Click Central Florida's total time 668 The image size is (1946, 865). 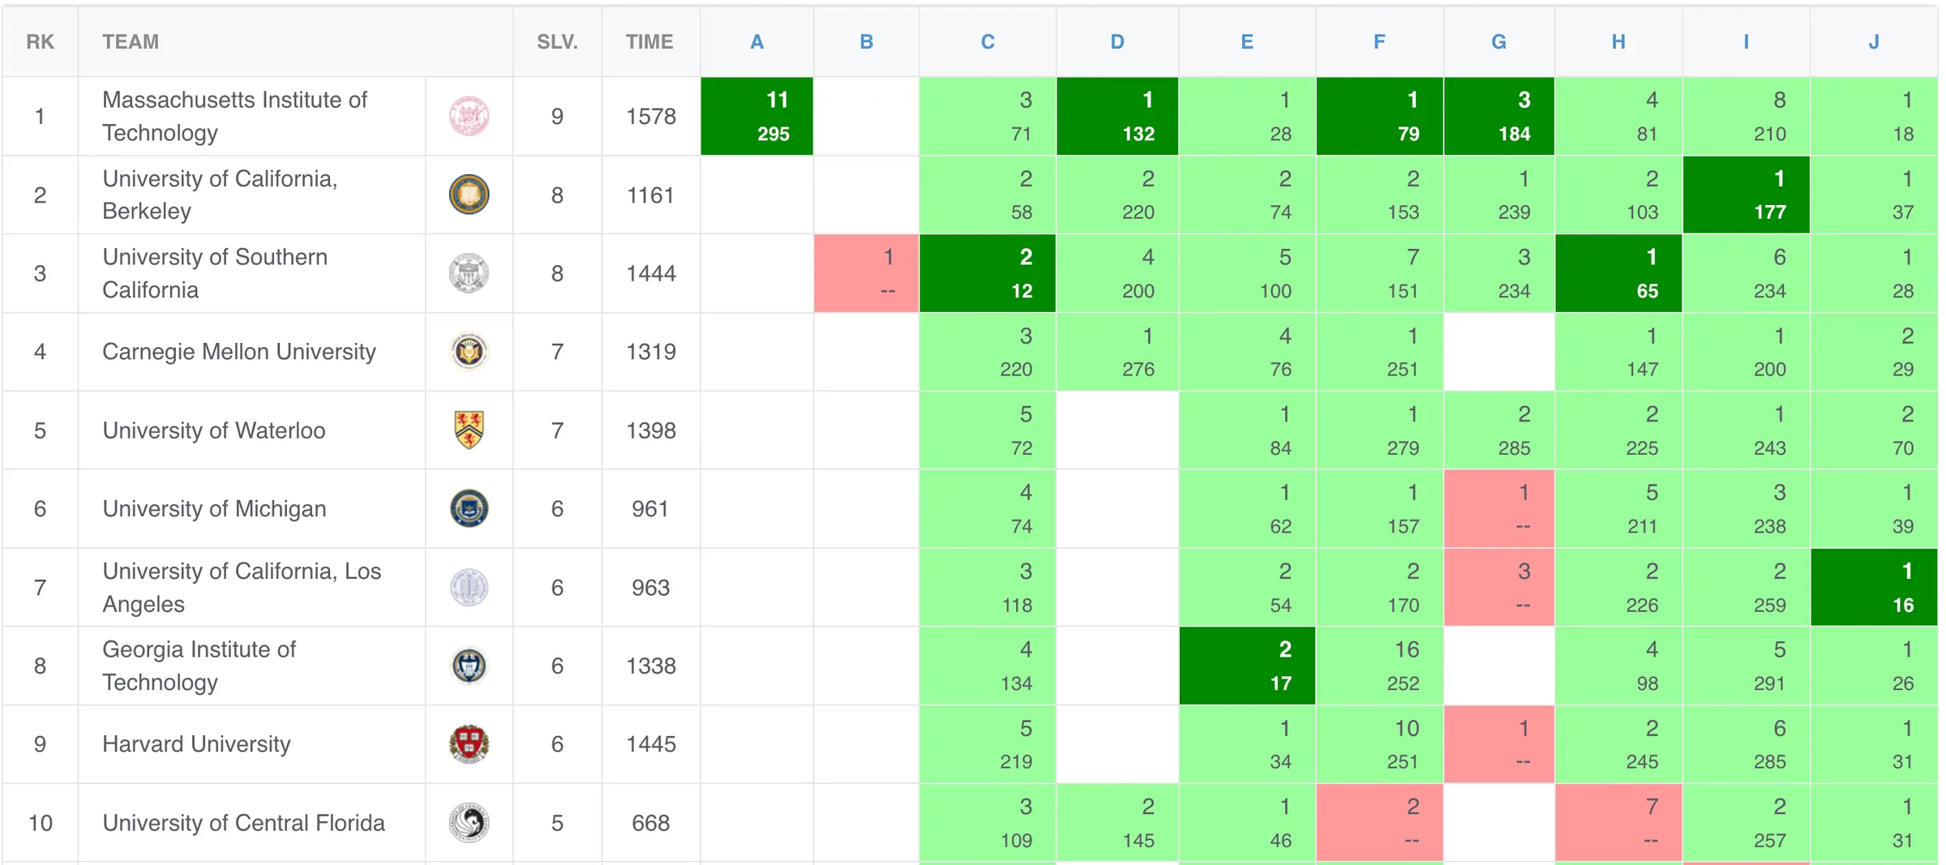pyautogui.click(x=650, y=823)
